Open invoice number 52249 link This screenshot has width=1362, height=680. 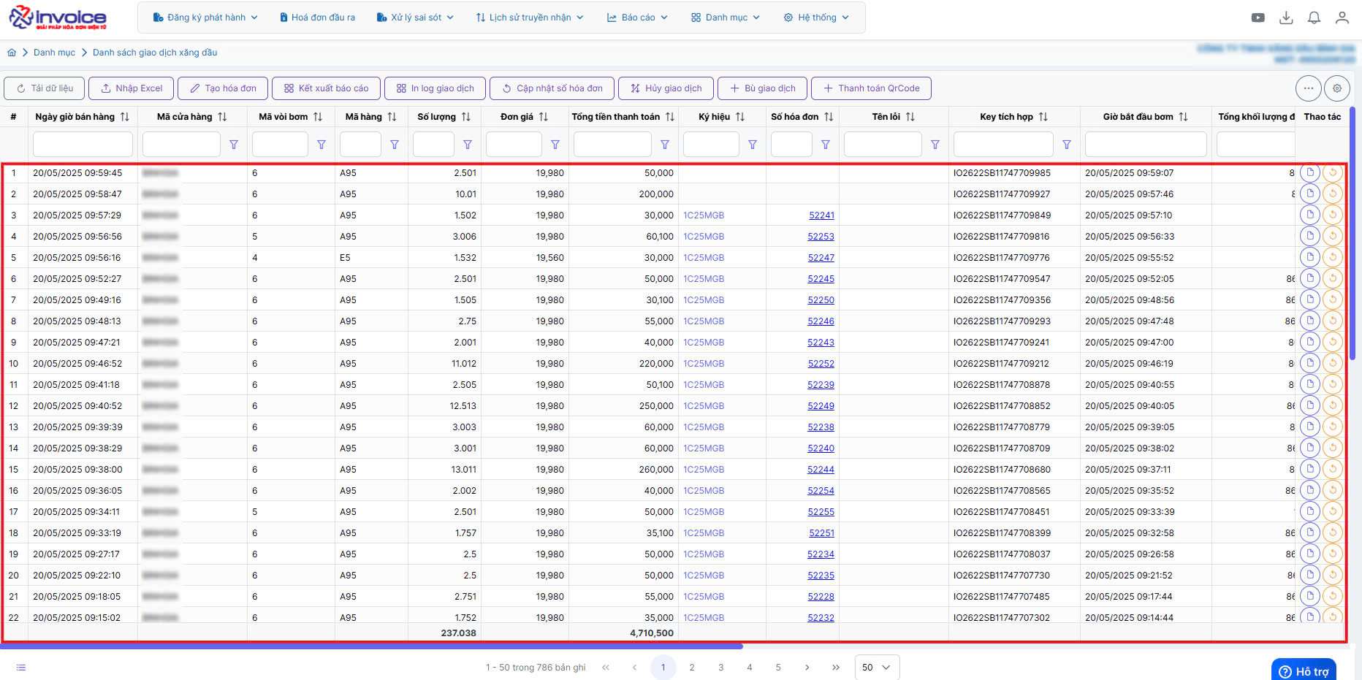[x=821, y=406]
